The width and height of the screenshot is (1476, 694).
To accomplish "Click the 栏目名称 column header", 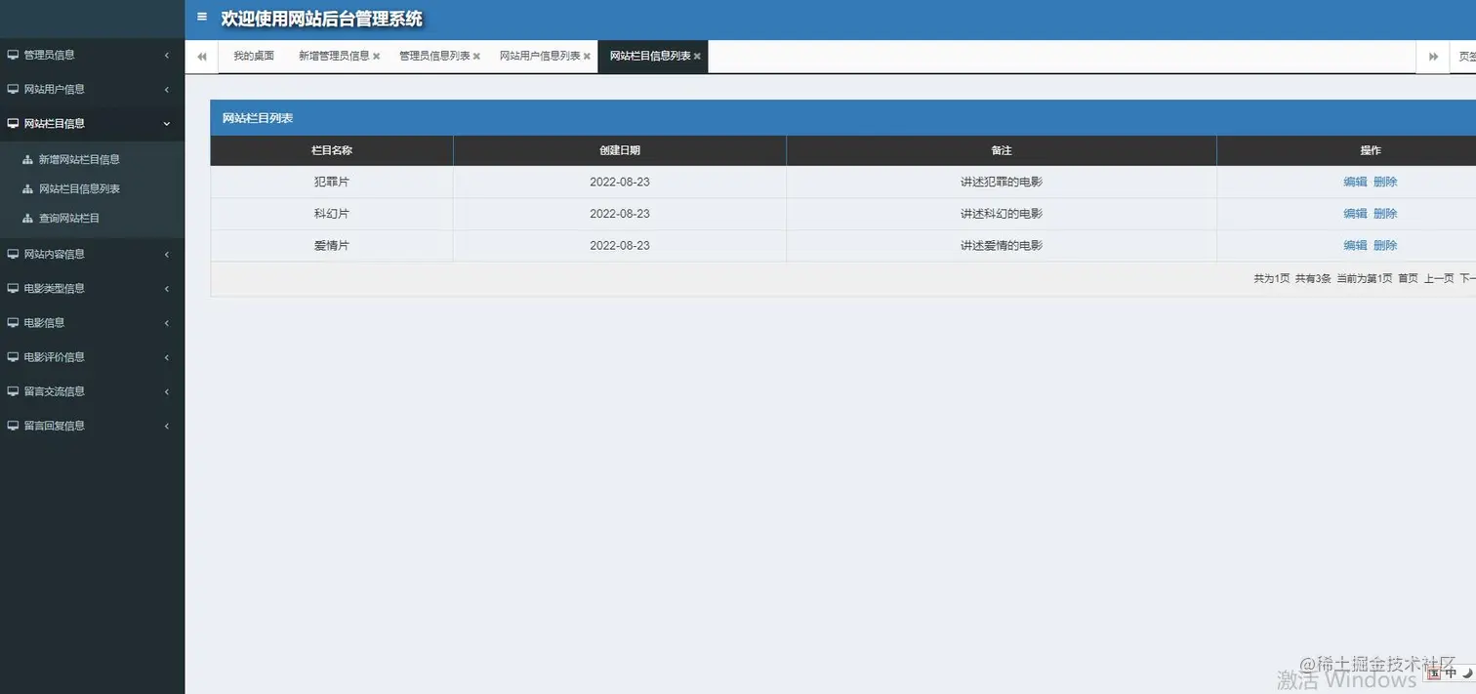I will coord(332,150).
